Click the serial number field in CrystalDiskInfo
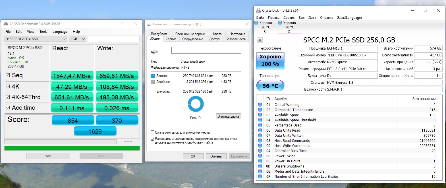This screenshot has width=446, height=188. click(352, 55)
